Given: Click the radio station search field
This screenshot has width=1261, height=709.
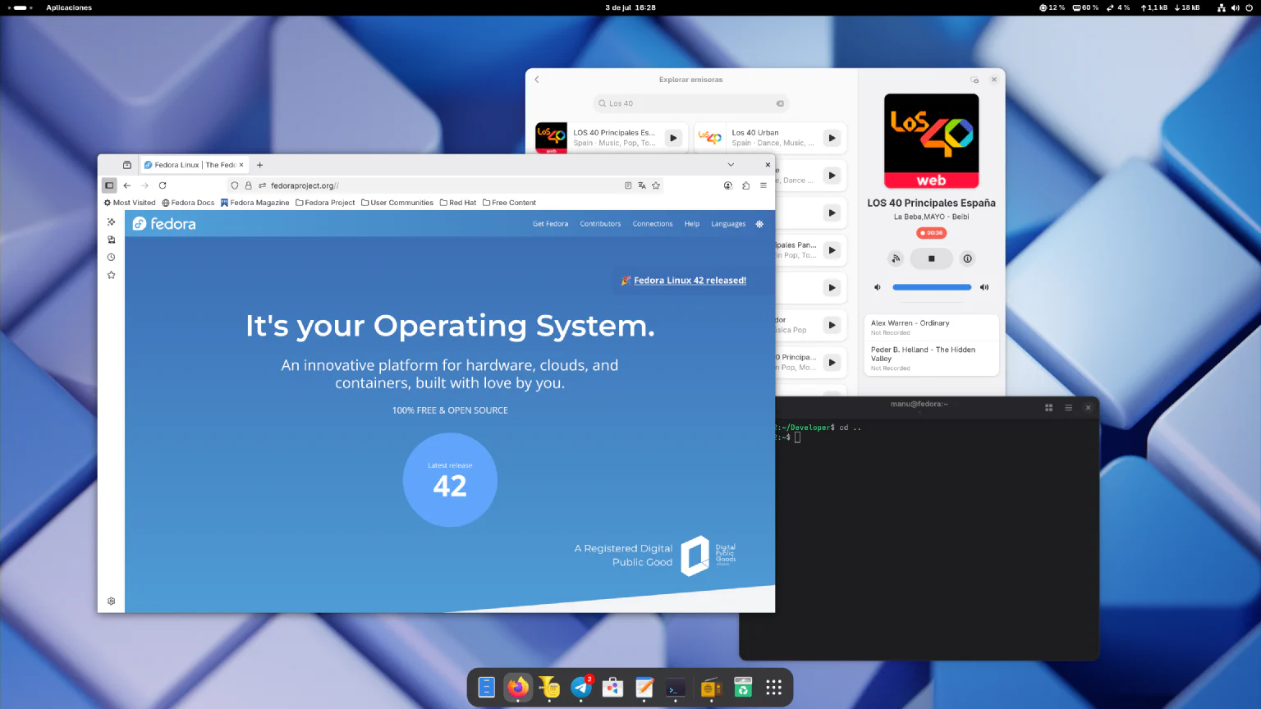Looking at the screenshot, I should pyautogui.click(x=690, y=103).
